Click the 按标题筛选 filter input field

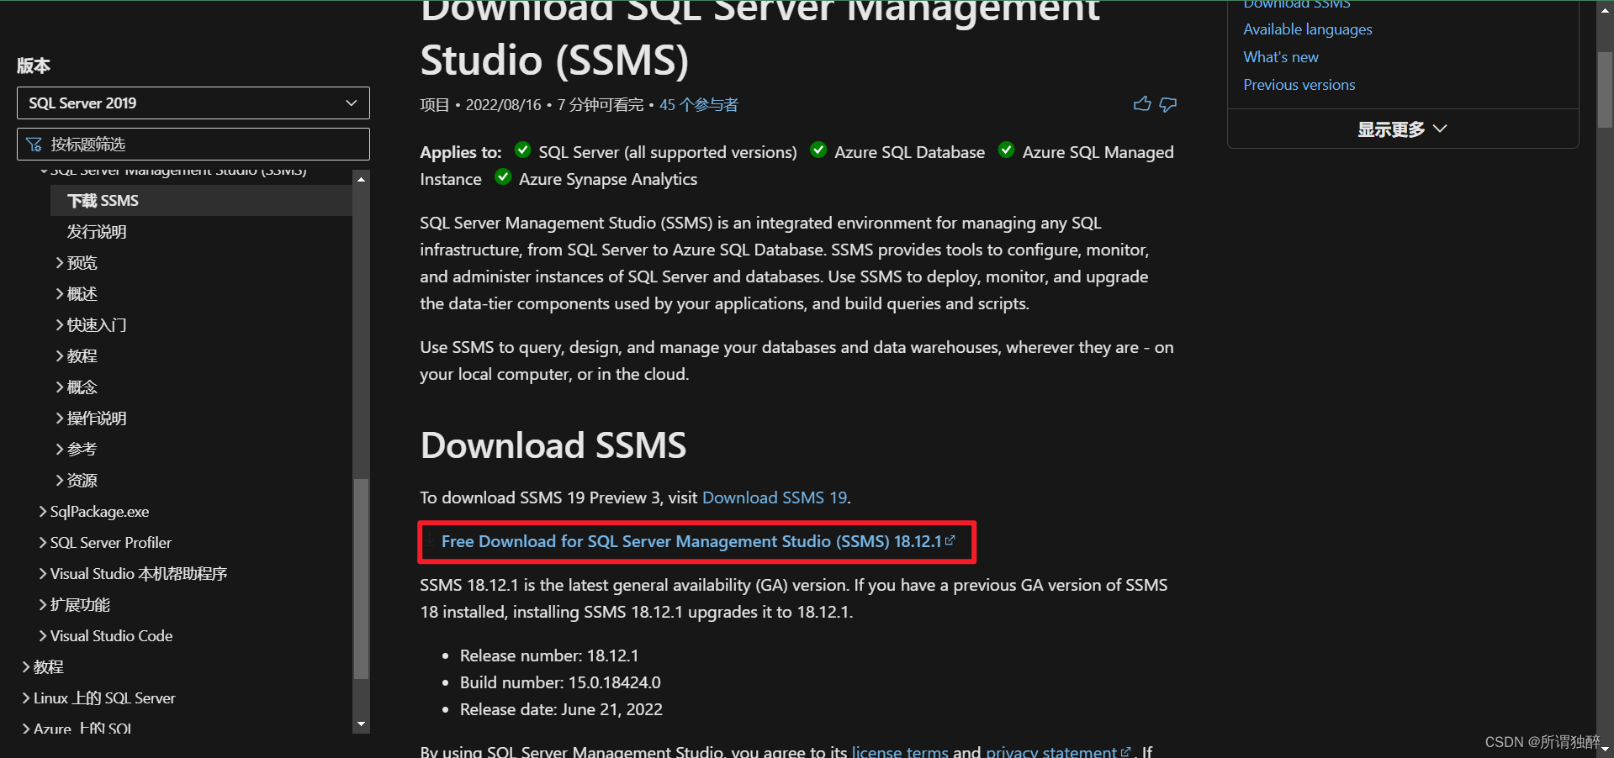coord(193,144)
